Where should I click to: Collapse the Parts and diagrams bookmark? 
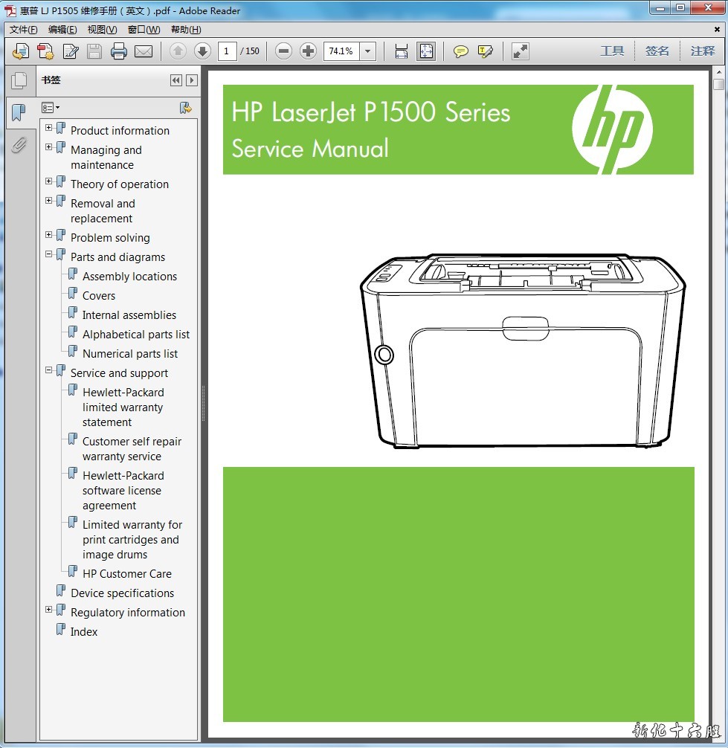click(x=49, y=254)
